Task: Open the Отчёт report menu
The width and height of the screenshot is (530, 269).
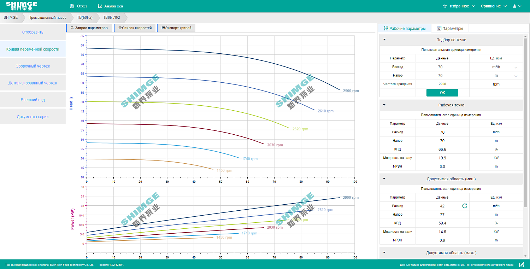Action: click(x=78, y=6)
